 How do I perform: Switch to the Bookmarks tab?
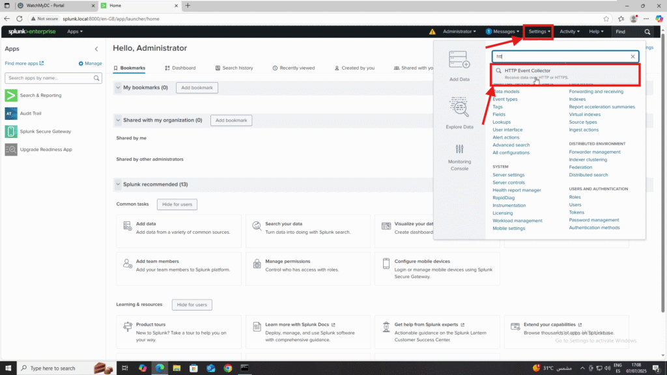click(130, 68)
